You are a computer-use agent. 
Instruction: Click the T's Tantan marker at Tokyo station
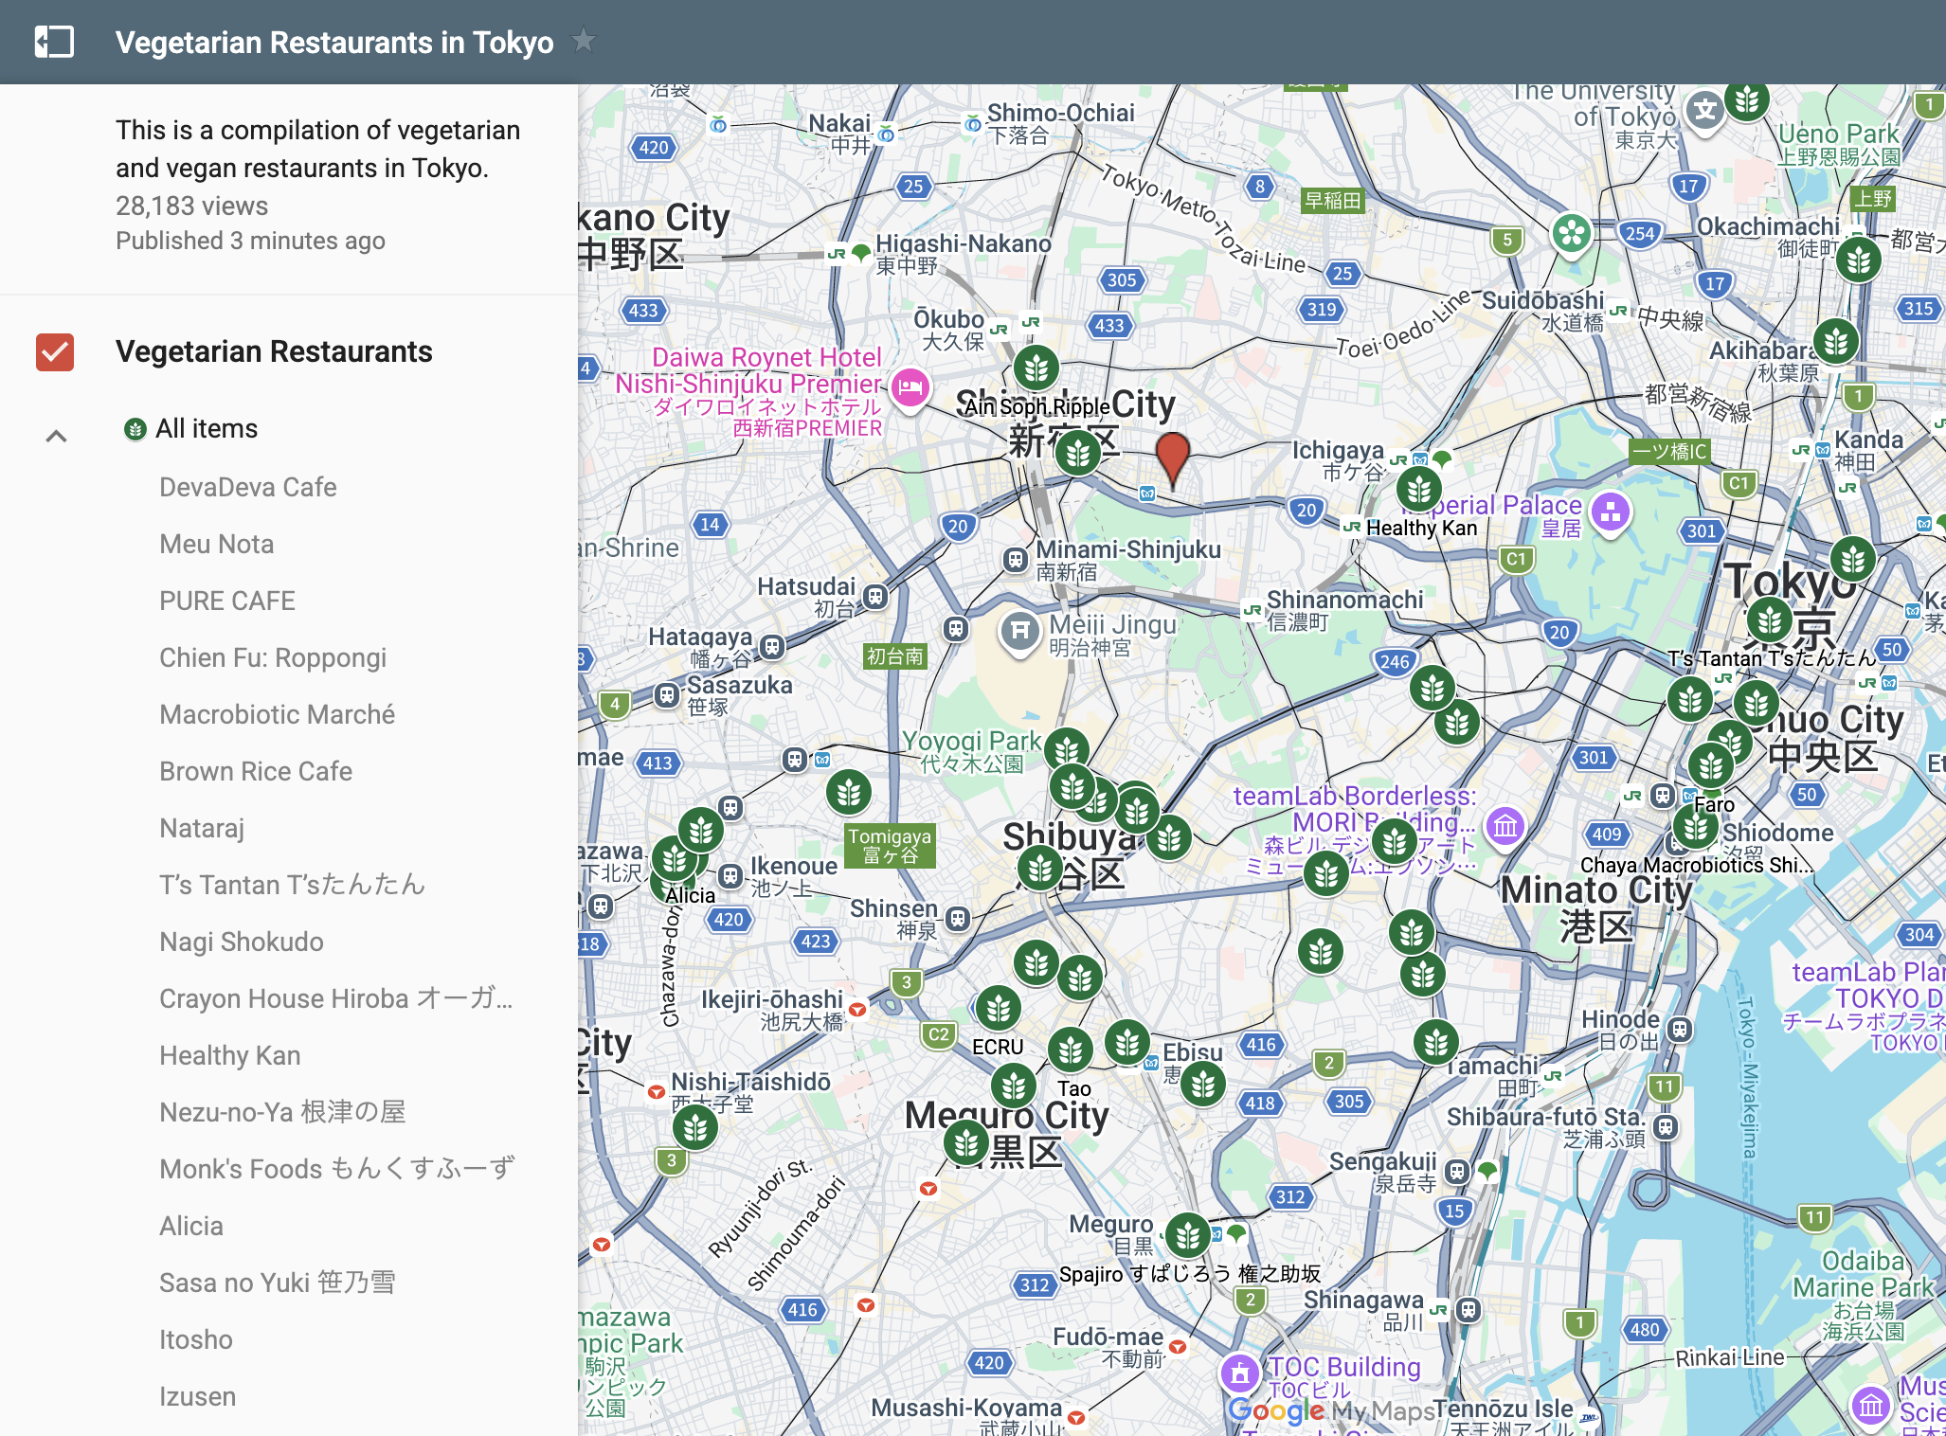(1769, 620)
